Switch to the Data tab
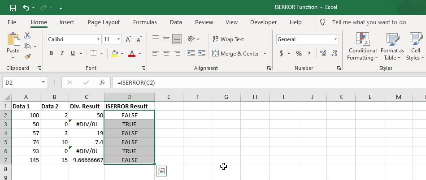Viewport: 426px width, 180px height. tap(176, 22)
